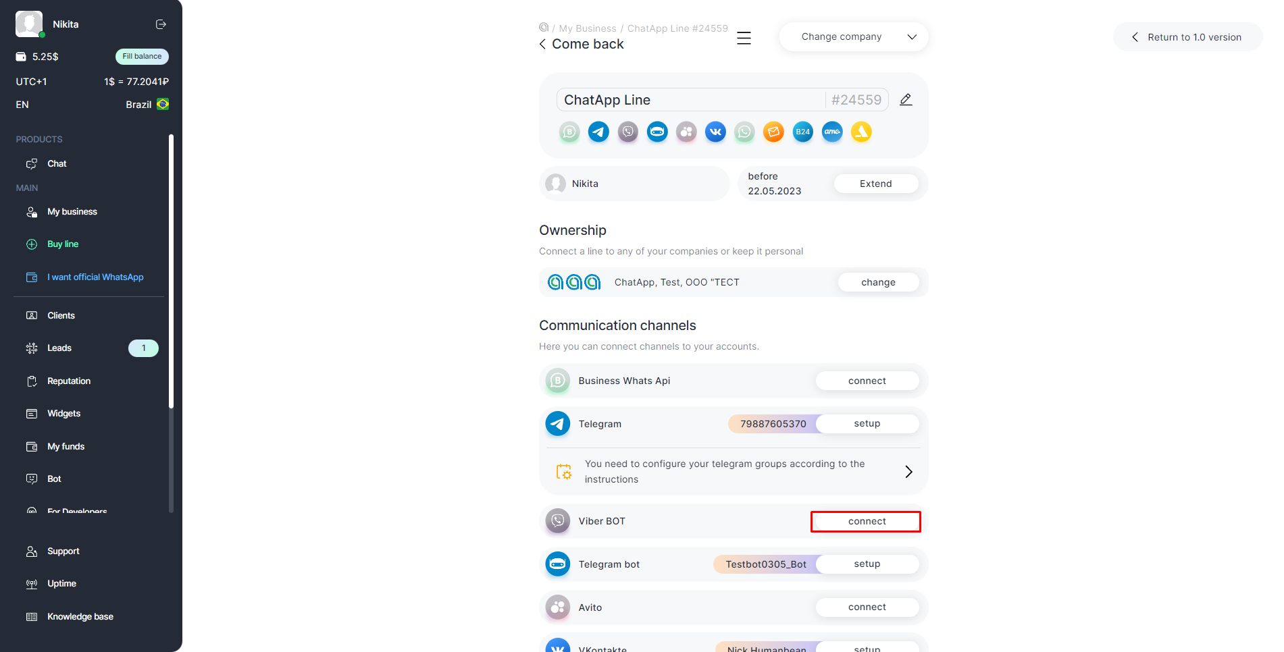This screenshot has width=1284, height=652.
Task: Click the orange email channel icon
Action: [773, 132]
